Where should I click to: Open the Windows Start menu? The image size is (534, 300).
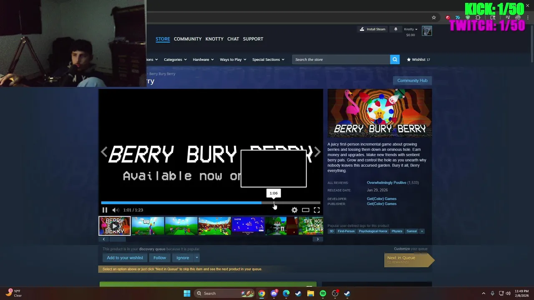click(x=187, y=293)
